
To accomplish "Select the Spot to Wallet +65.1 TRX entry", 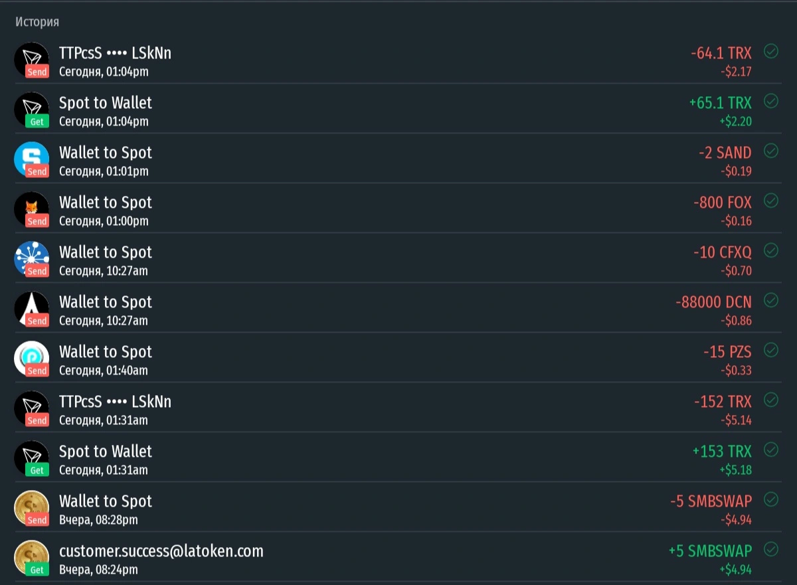I will pos(398,110).
